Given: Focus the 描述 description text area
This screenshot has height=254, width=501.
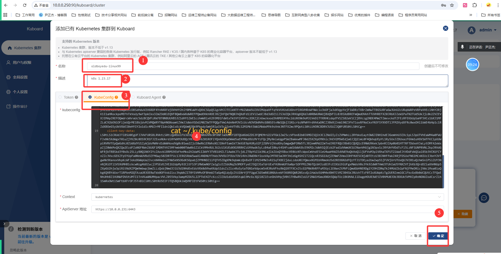Looking at the screenshot, I should point(267,81).
